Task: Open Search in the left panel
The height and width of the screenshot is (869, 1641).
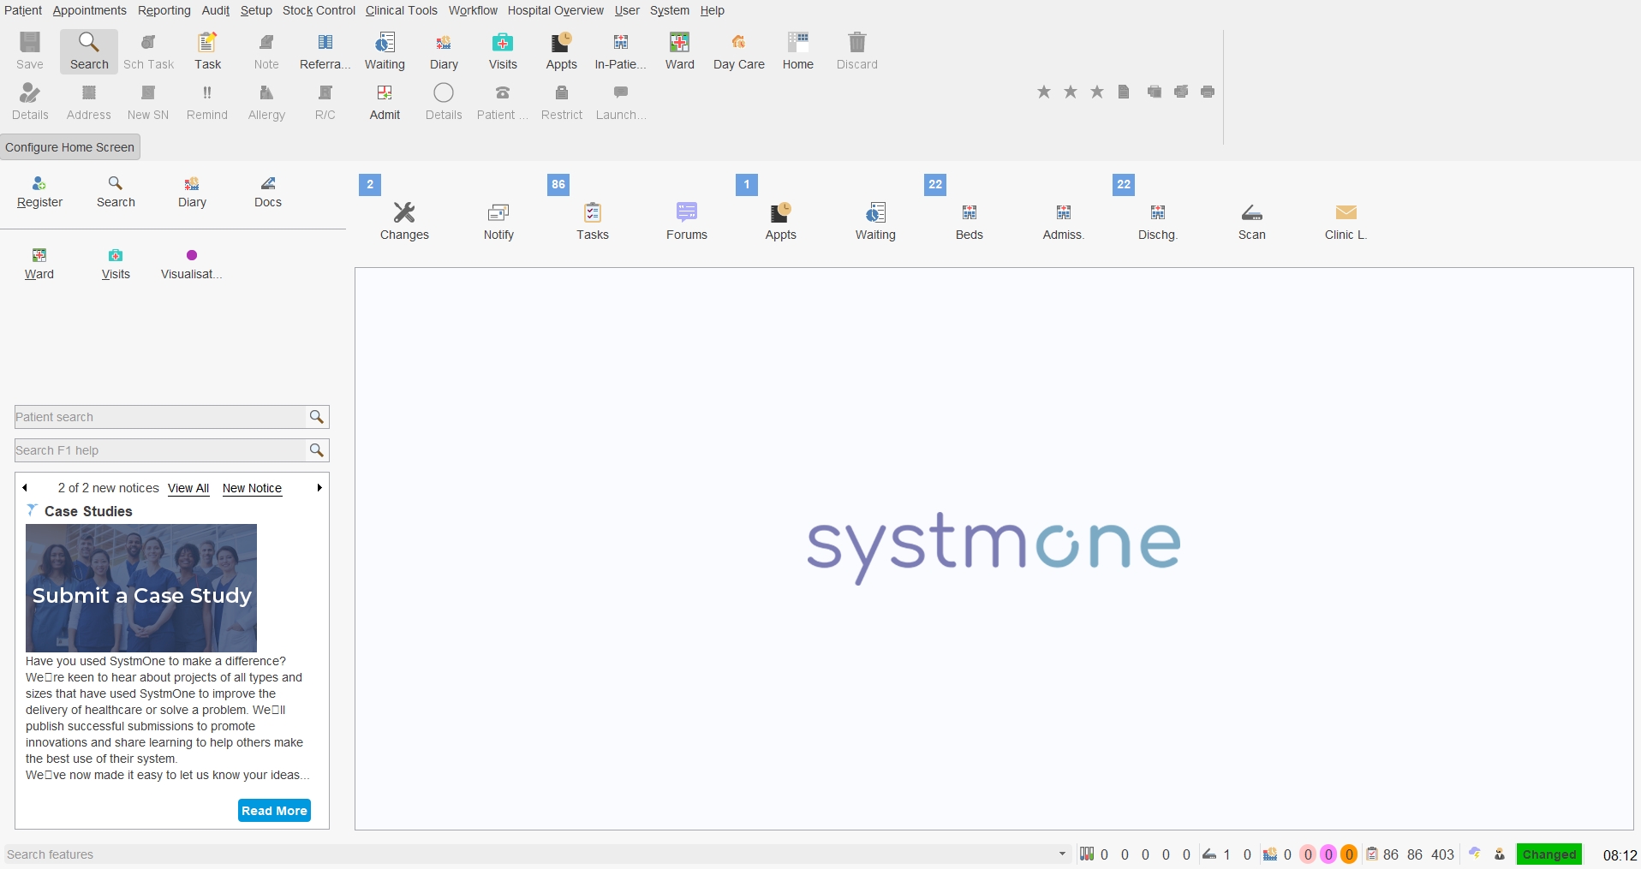Action: click(x=116, y=191)
